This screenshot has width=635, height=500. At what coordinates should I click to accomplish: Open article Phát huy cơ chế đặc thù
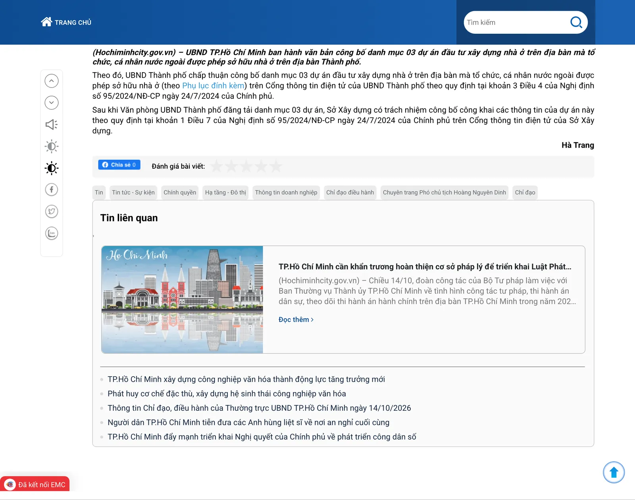tap(227, 394)
